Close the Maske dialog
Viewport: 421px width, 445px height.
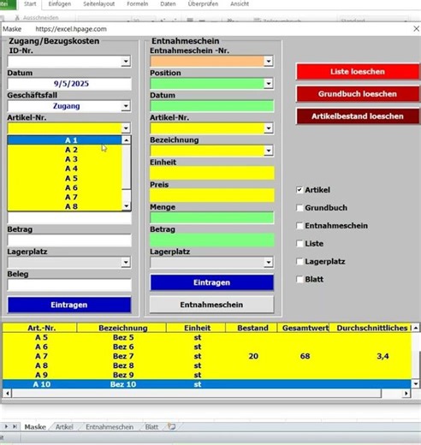[x=416, y=29]
